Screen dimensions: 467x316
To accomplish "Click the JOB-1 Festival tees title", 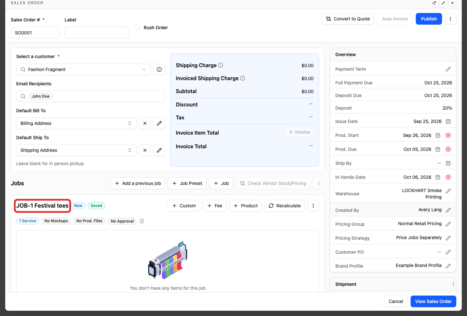I will click(x=42, y=206).
